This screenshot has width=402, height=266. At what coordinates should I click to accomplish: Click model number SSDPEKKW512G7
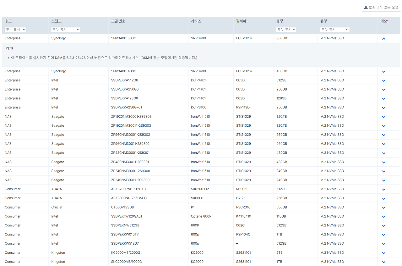[x=125, y=244]
